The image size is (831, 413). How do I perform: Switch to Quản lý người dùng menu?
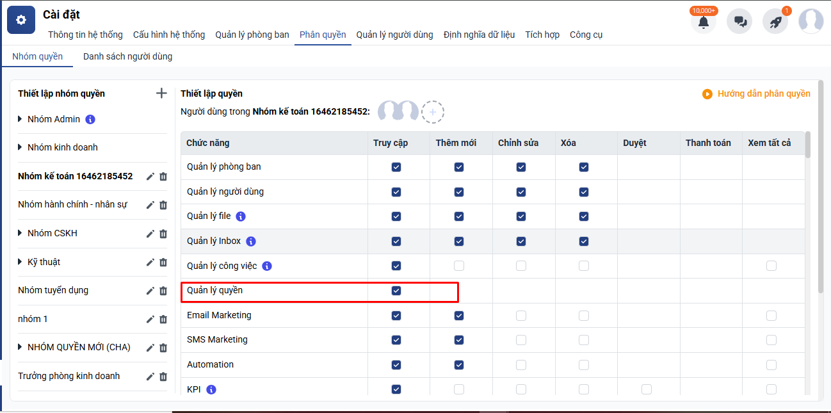(x=394, y=35)
